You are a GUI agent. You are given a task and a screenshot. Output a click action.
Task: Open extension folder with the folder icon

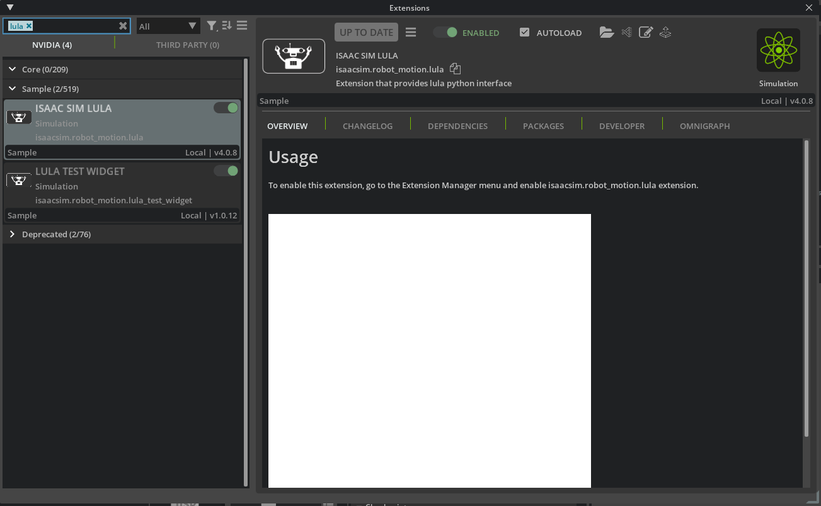tap(606, 33)
